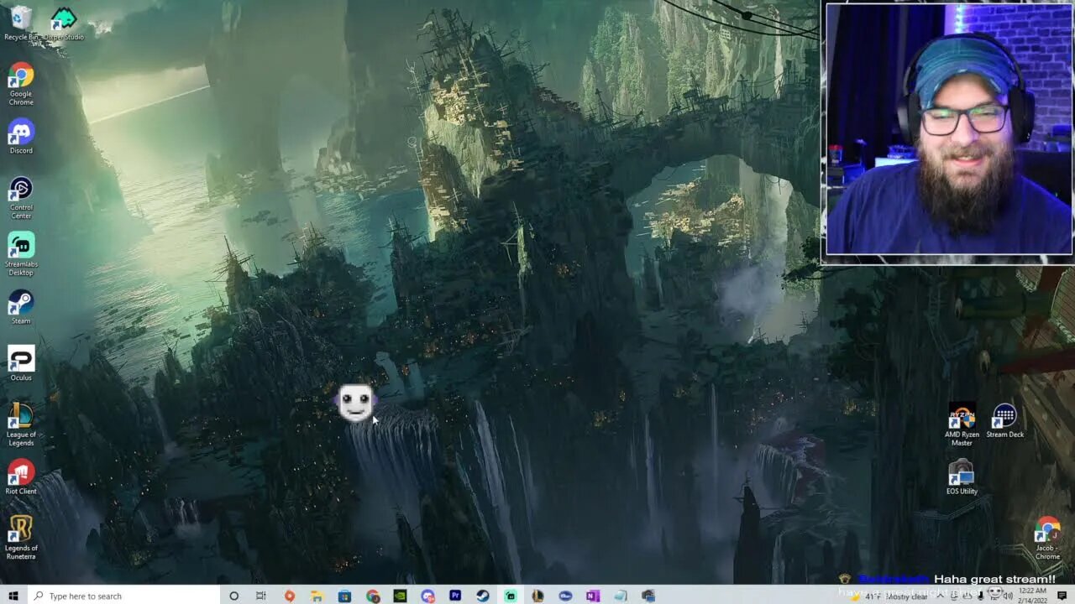Open File Explorer from the taskbar
Viewport: 1075px width, 604px height.
coord(317,596)
